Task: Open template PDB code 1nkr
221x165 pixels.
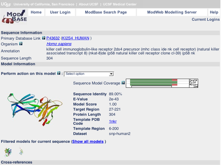Action: [113, 121]
